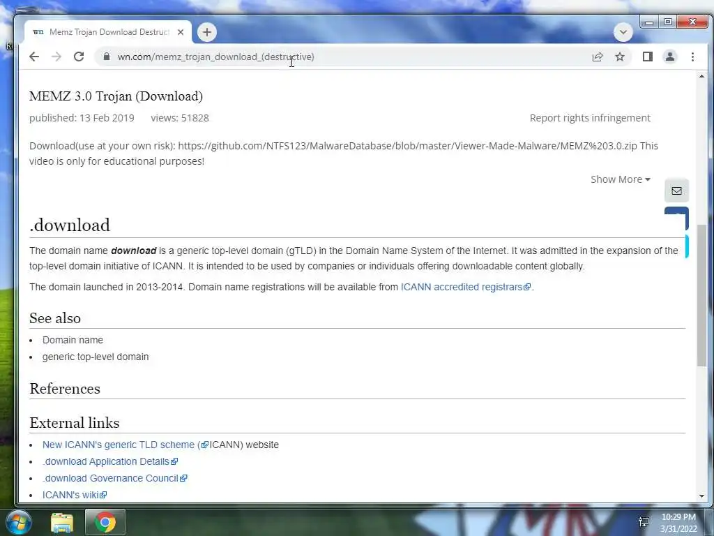The image size is (714, 536).
Task: Click the published: 13 Feb 2019 text
Action: coord(82,117)
